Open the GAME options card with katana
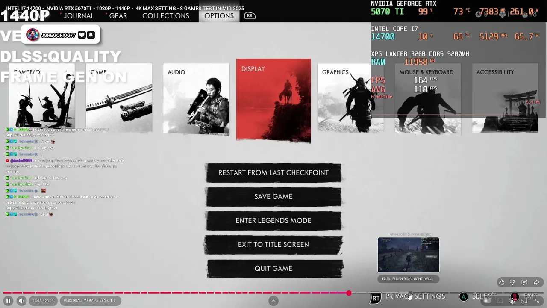Screen dimensions: 547x308 (x=119, y=98)
